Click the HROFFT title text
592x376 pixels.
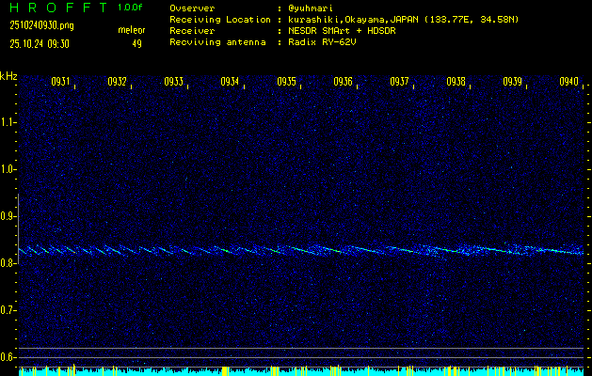(55, 8)
